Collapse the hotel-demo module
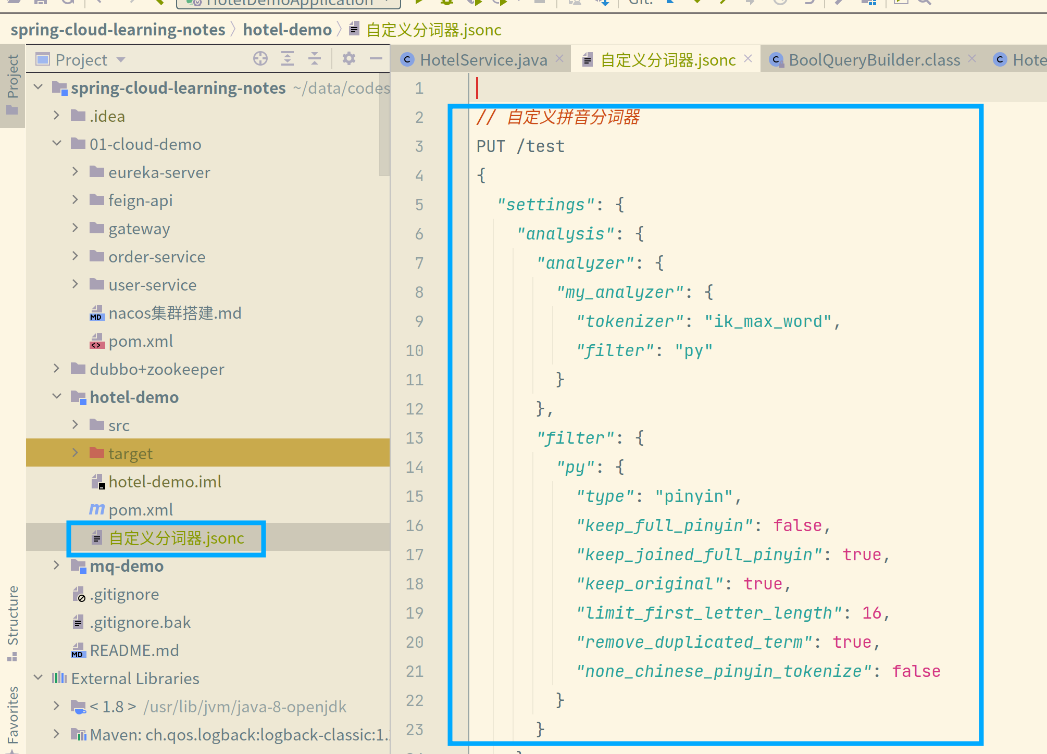This screenshot has height=754, width=1047. tap(56, 397)
